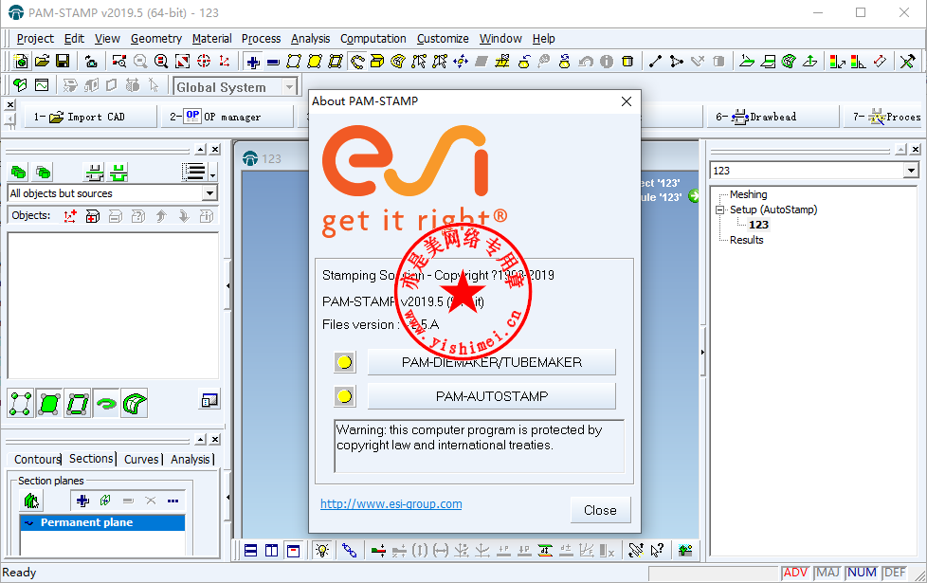The image size is (927, 583).
Task: Select the three-point triangle tool icon
Action: 677,62
